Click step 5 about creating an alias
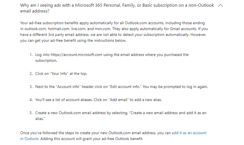This screenshot has height=145, width=244. click(113, 113)
